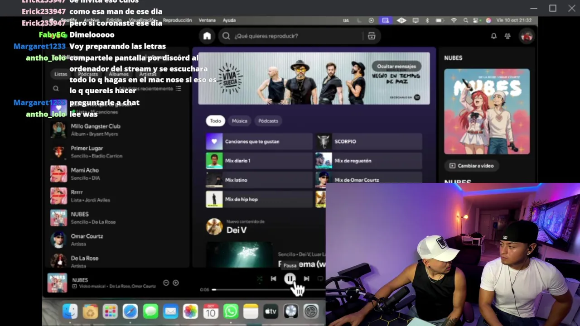This screenshot has width=580, height=326.
Task: Click the magnifier icon in the search bar
Action: tap(226, 36)
